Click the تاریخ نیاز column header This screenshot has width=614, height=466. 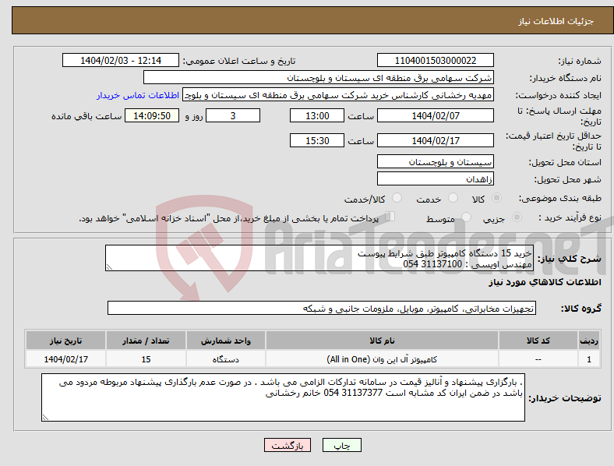pyautogui.click(x=65, y=341)
